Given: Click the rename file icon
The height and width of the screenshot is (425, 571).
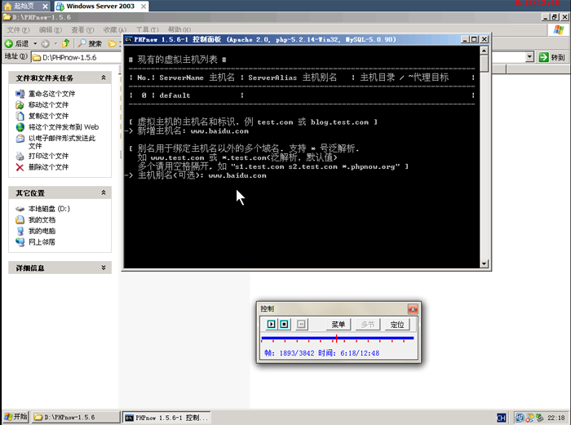Looking at the screenshot, I should coord(20,94).
